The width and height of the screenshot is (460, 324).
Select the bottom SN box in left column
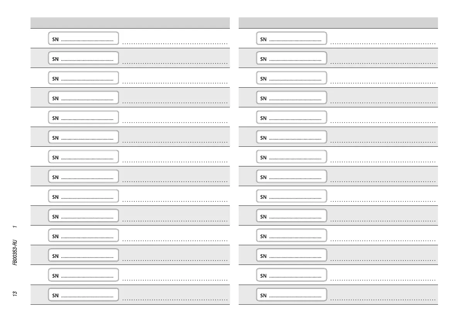tap(83, 295)
